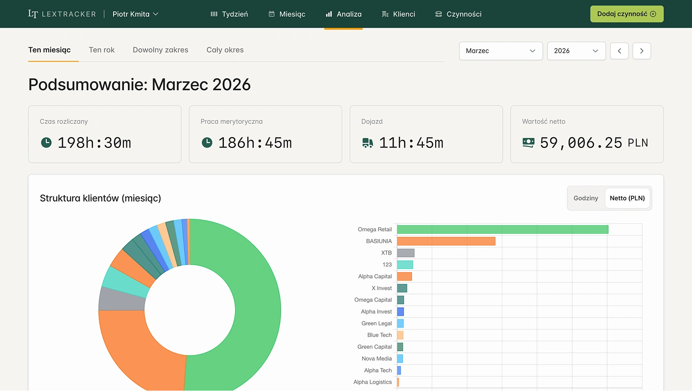Click the Klienci clients icon
The width and height of the screenshot is (692, 391).
[385, 14]
